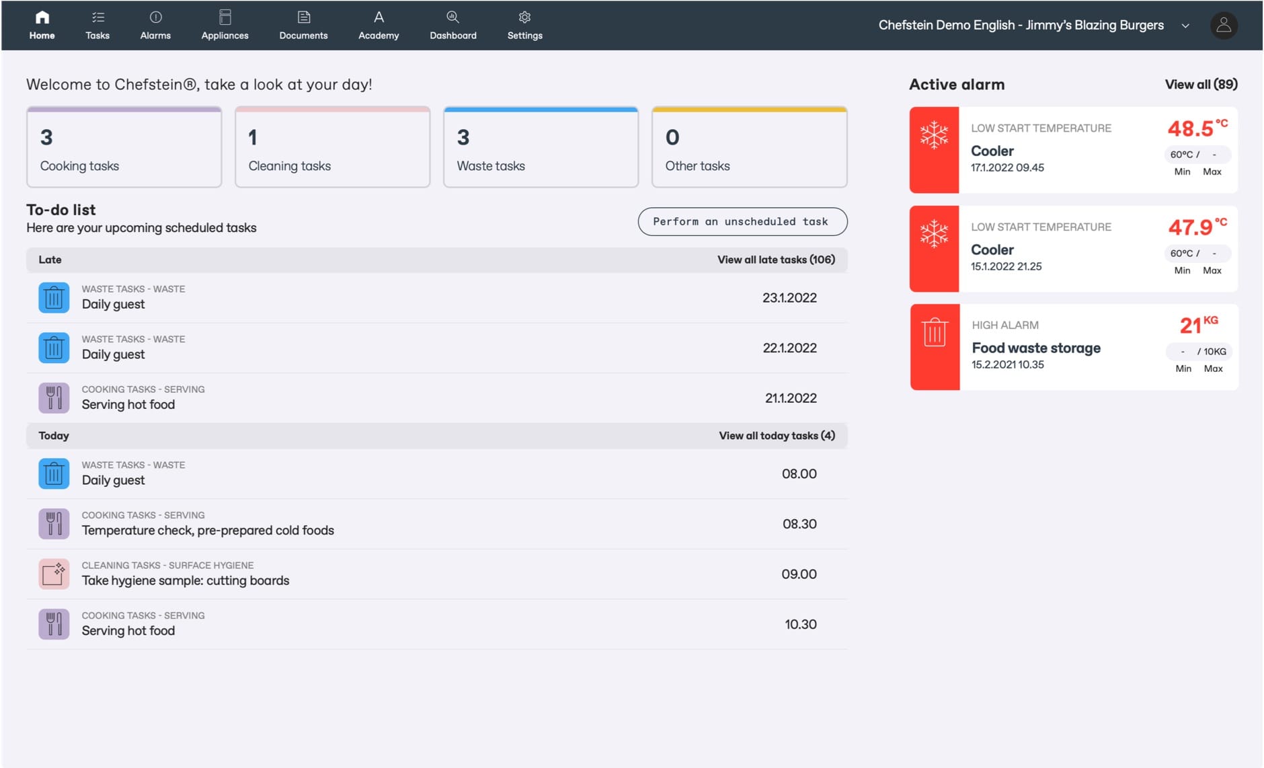Open the user profile avatar

pyautogui.click(x=1223, y=26)
